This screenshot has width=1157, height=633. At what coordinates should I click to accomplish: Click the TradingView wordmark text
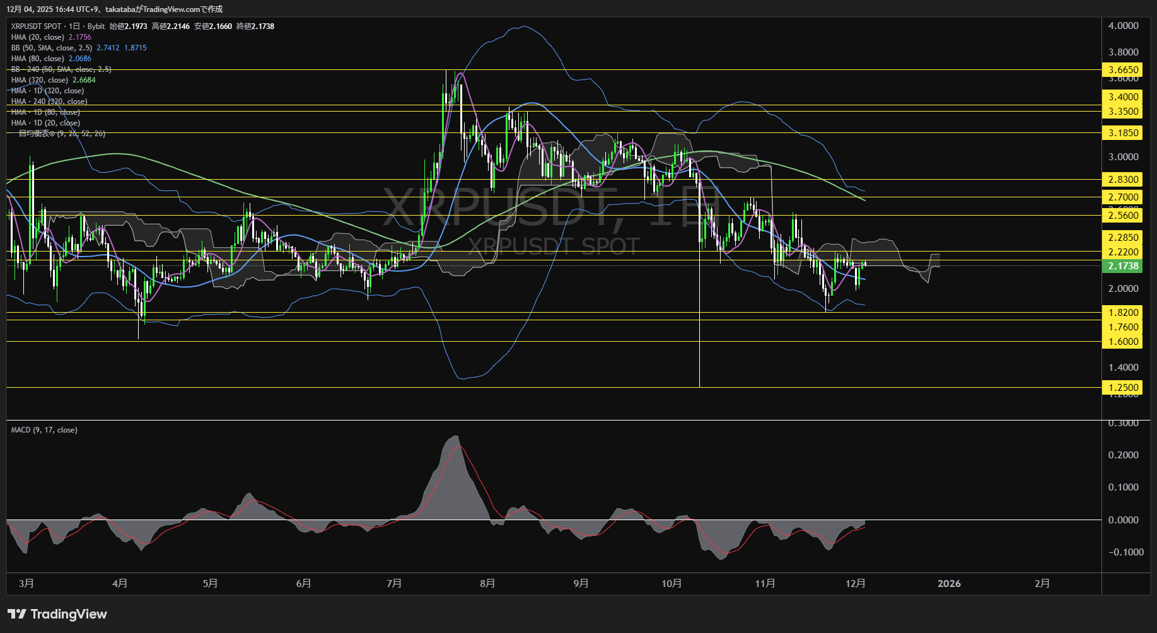click(x=69, y=614)
